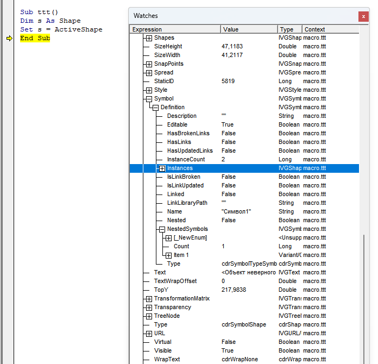Select the TextWrapOffset row
The height and width of the screenshot is (364, 378).
(x=244, y=281)
